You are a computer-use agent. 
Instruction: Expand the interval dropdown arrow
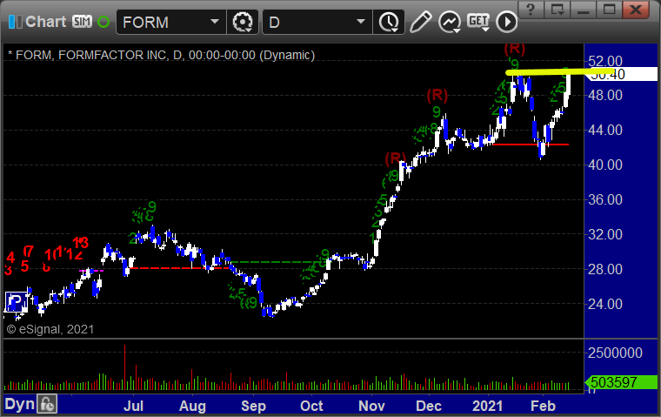coord(361,22)
